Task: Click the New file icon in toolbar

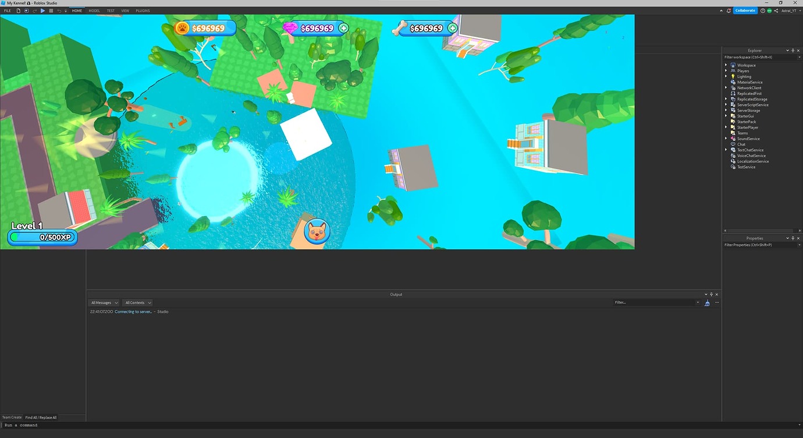Action: 18,10
